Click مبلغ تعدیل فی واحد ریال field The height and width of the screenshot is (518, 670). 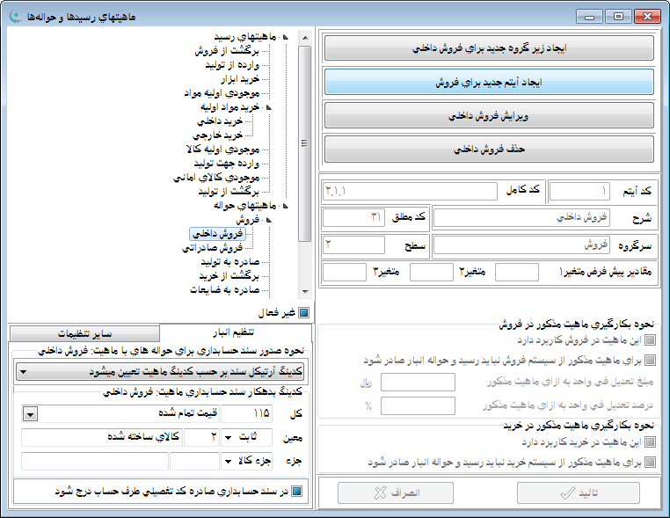click(x=418, y=382)
